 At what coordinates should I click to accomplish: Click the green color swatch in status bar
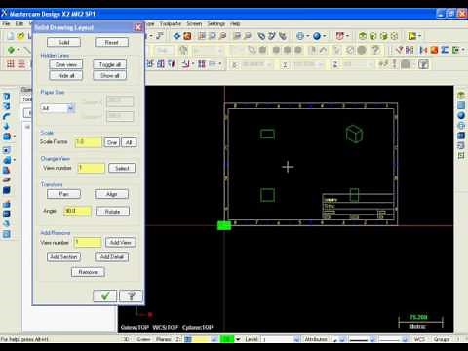pyautogui.click(x=227, y=339)
